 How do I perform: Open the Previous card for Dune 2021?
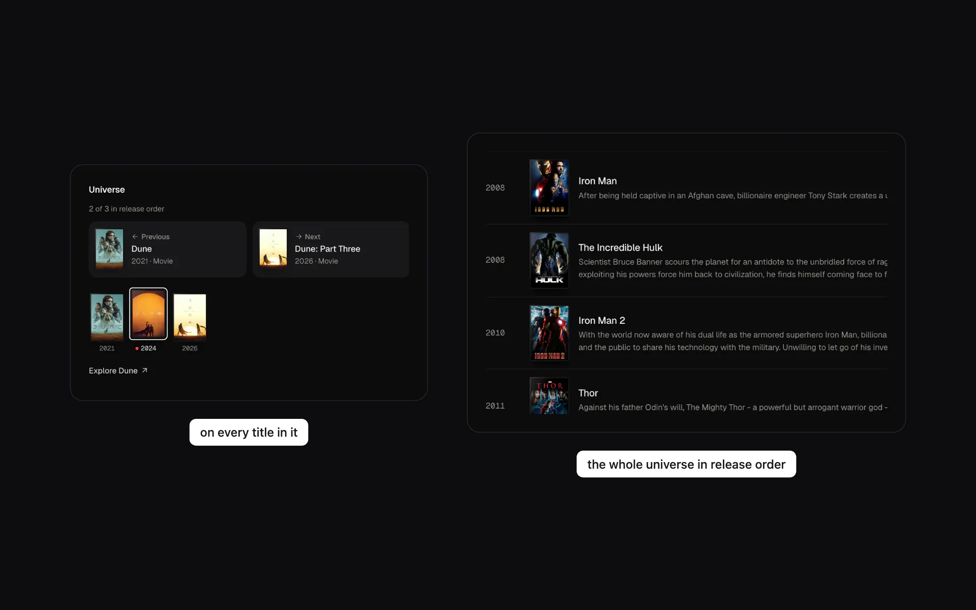coord(168,249)
